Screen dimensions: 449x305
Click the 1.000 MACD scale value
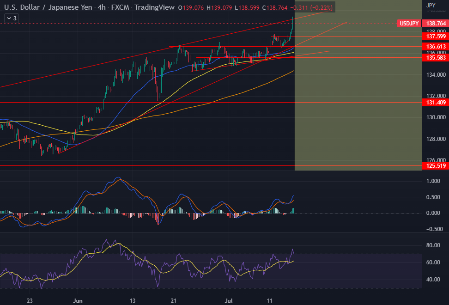pyautogui.click(x=433, y=181)
